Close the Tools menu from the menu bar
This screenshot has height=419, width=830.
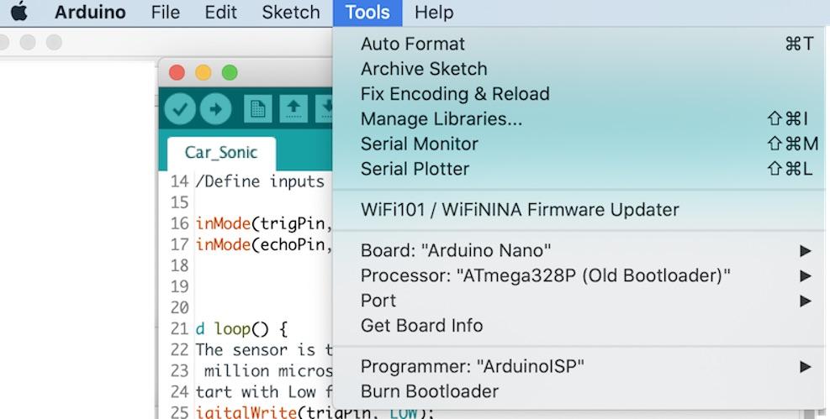(367, 12)
